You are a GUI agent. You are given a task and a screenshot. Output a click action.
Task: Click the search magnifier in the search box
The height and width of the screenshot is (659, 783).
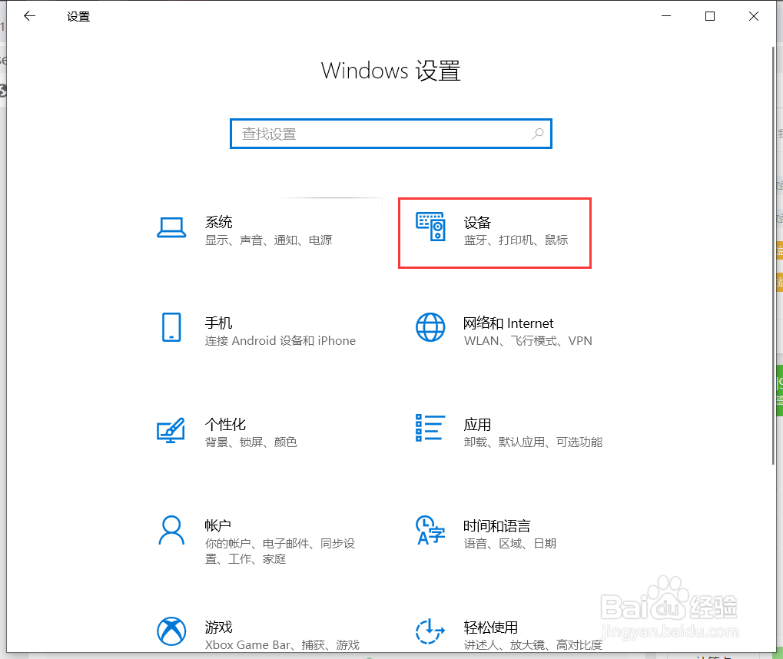(537, 133)
